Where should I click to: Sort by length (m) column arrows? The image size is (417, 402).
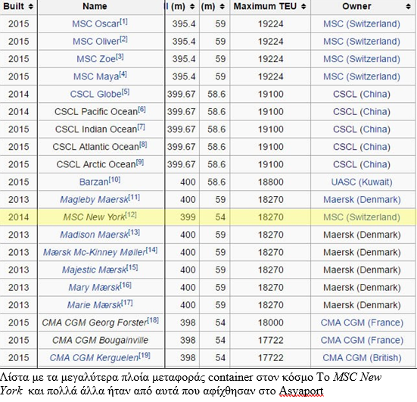coord(192,6)
